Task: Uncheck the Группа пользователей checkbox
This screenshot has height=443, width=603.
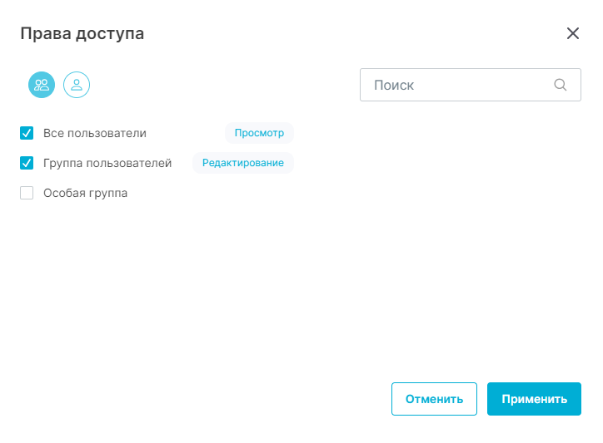Action: pos(27,163)
